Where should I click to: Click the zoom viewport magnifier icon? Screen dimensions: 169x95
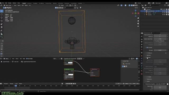click(x=138, y=18)
